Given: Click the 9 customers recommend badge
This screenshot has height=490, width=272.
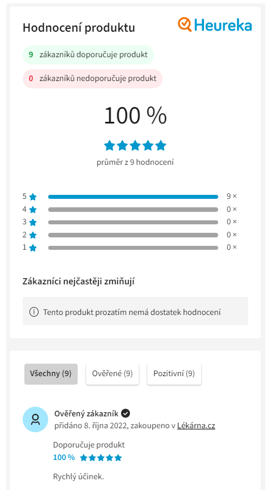Looking at the screenshot, I should (x=88, y=55).
